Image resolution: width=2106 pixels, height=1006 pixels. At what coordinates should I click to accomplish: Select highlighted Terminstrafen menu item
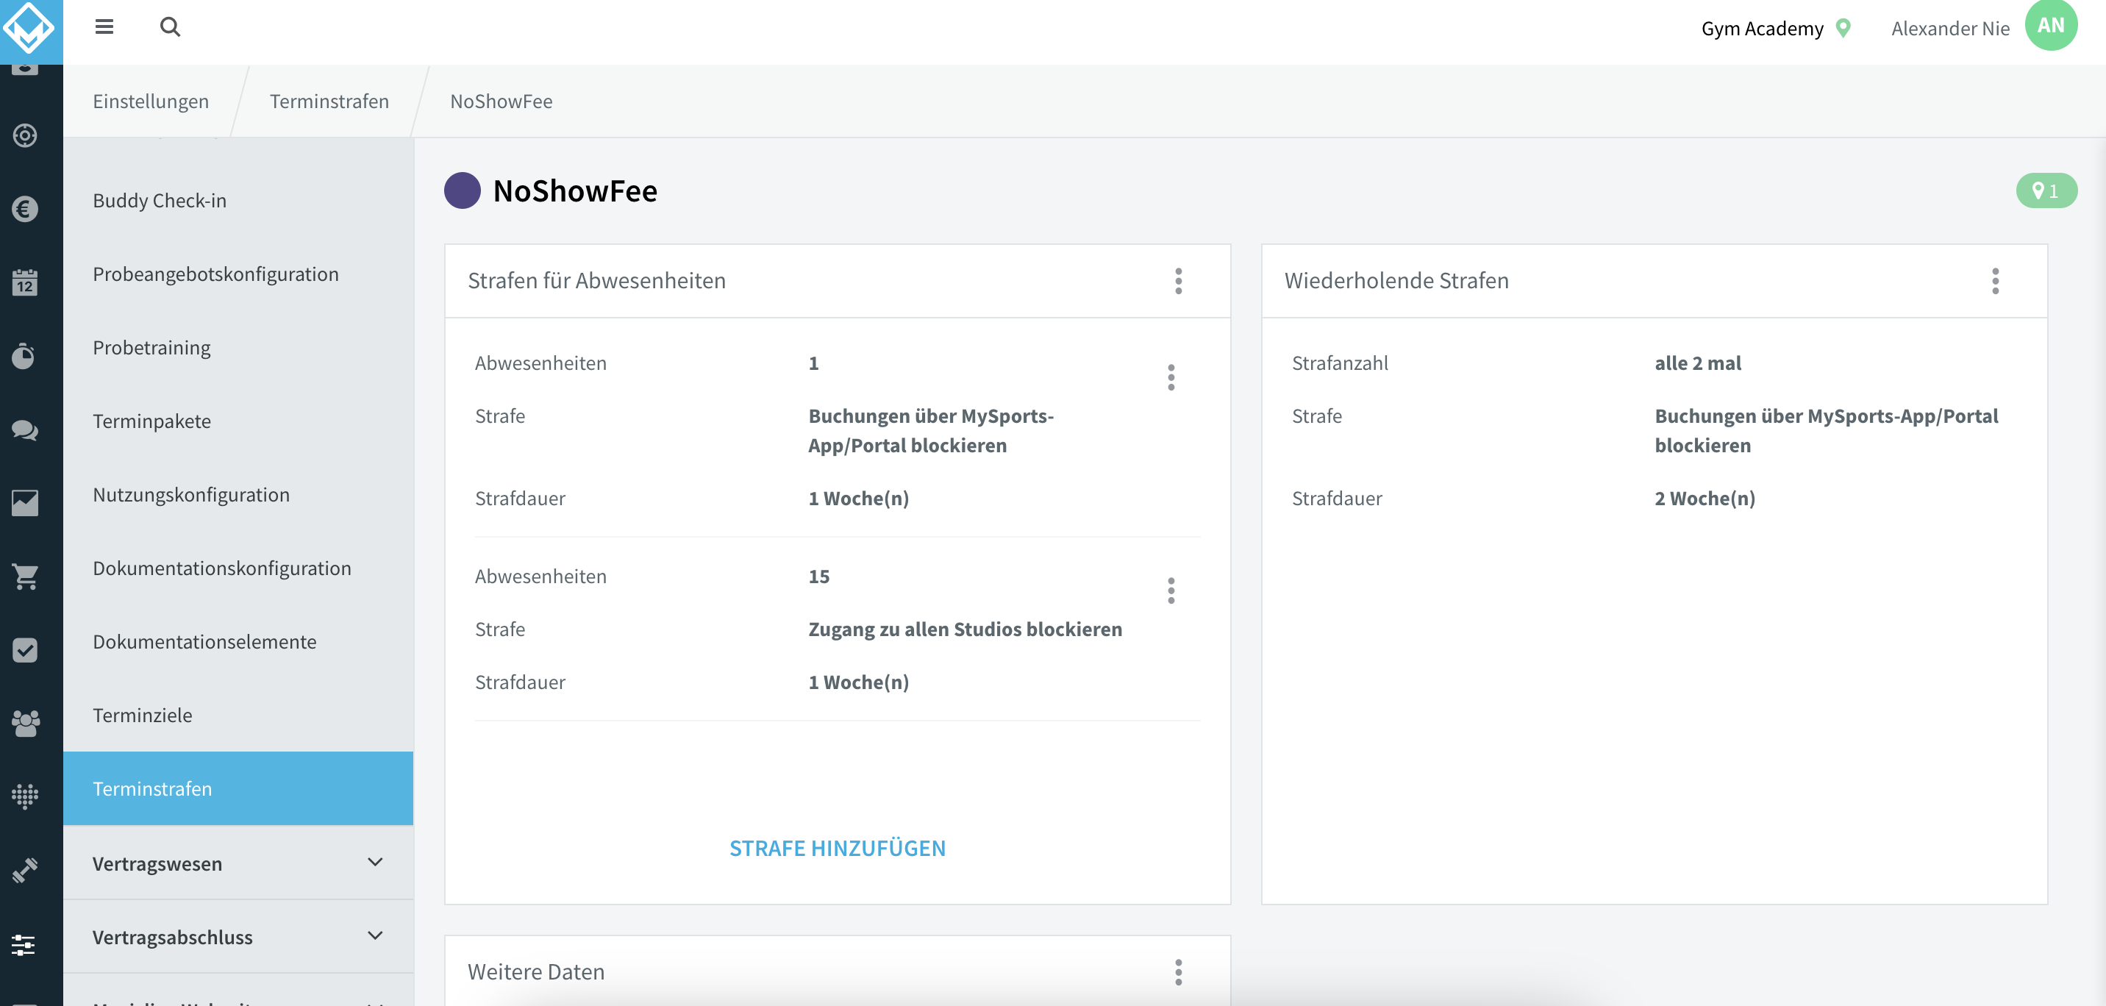tap(238, 788)
